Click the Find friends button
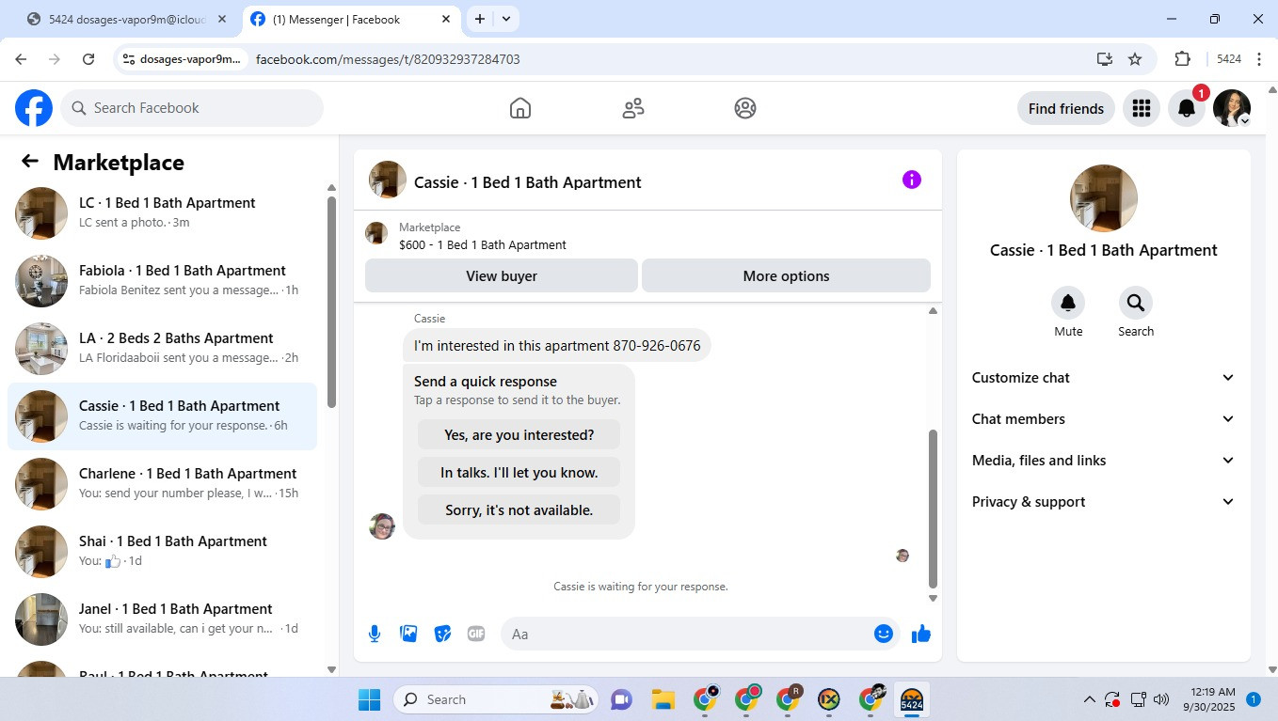Image resolution: width=1278 pixels, height=721 pixels. click(1066, 108)
